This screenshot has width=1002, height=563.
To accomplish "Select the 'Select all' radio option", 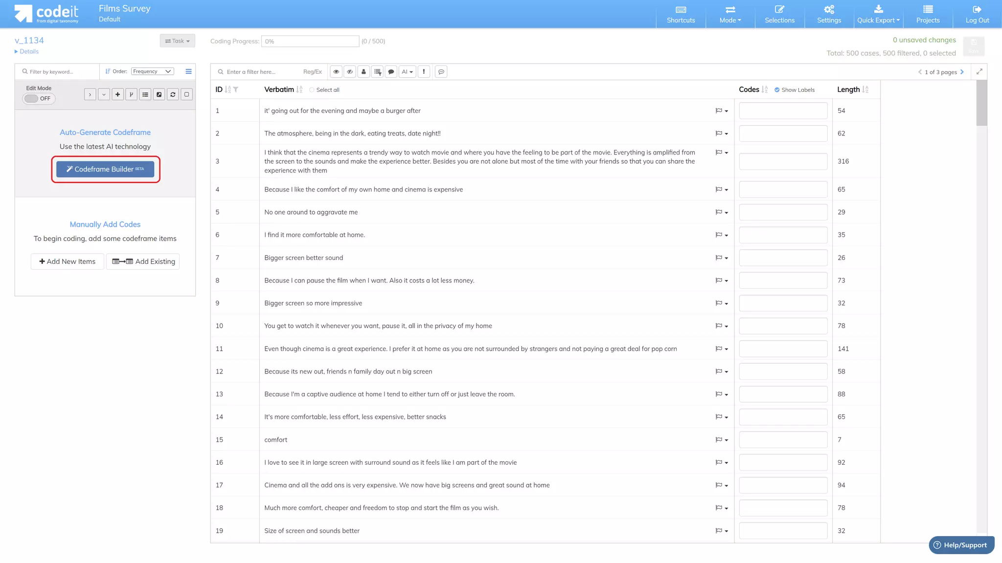I will click(312, 90).
